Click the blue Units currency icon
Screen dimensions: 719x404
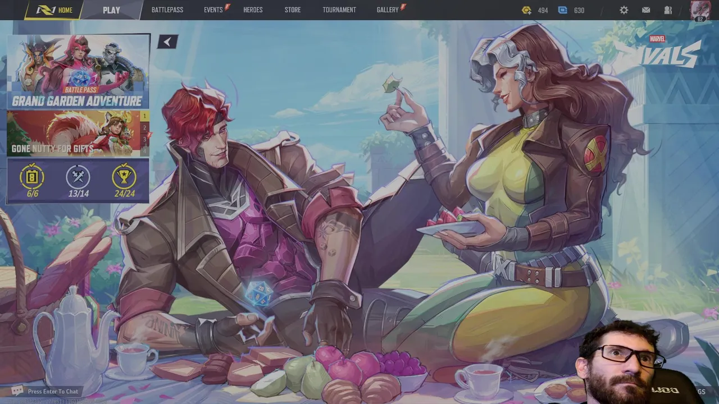coord(563,10)
